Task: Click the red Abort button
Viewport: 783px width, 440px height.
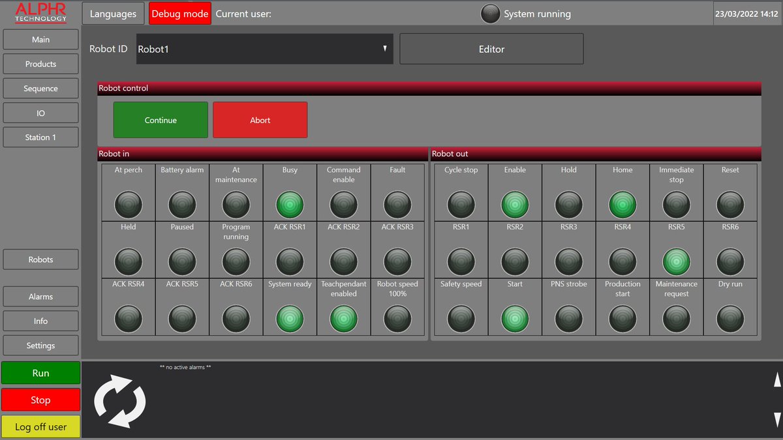Action: pyautogui.click(x=260, y=120)
